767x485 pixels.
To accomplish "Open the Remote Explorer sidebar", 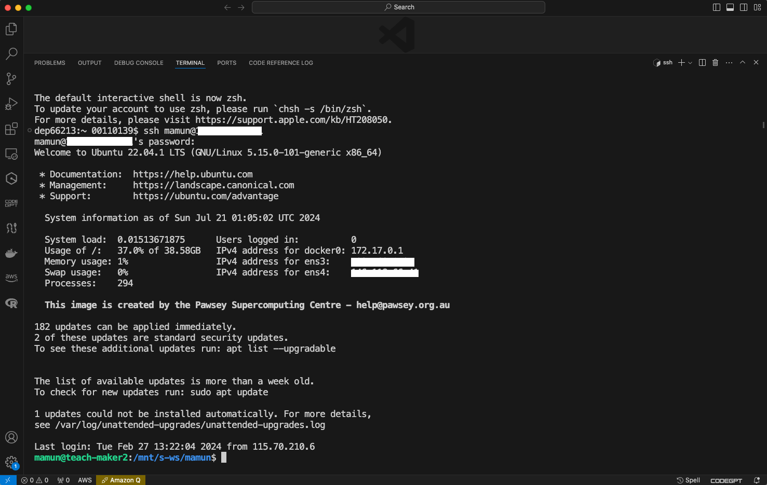I will [x=11, y=154].
